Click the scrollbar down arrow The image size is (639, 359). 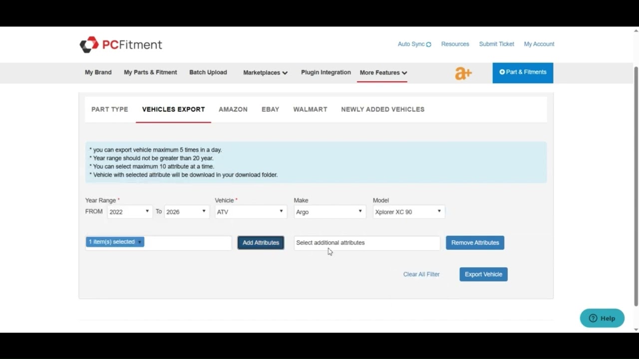coord(636,330)
